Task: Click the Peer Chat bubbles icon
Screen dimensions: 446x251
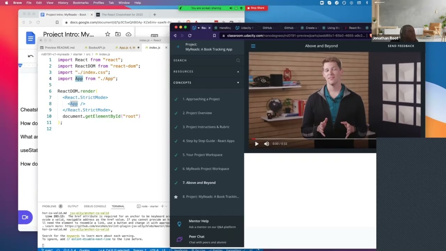Action: coord(179,239)
